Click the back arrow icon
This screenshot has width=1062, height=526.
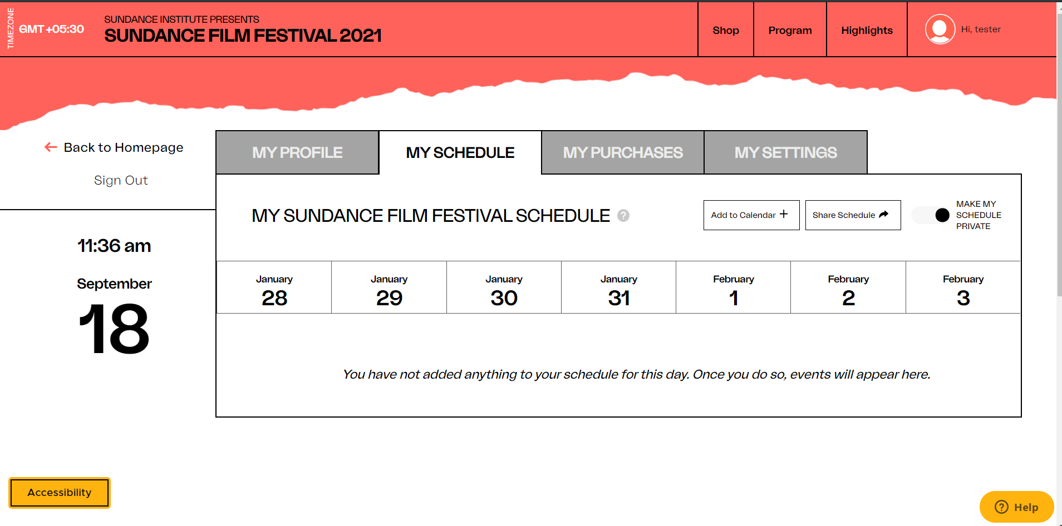click(x=51, y=147)
